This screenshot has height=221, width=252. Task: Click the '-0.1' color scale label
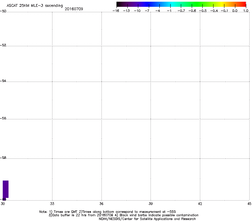click(224, 11)
